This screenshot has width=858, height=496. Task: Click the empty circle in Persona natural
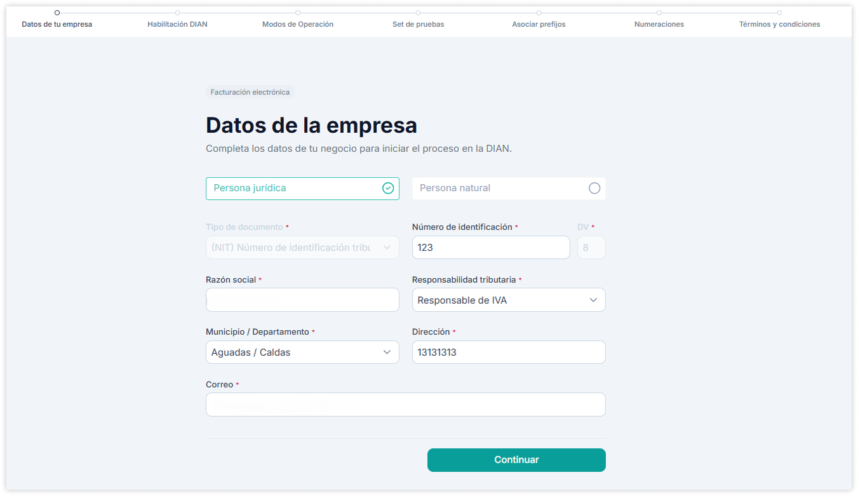pos(594,189)
